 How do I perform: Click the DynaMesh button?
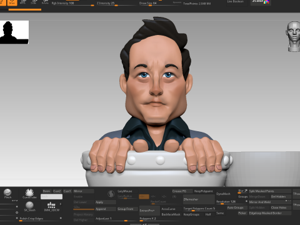pyautogui.click(x=226, y=194)
